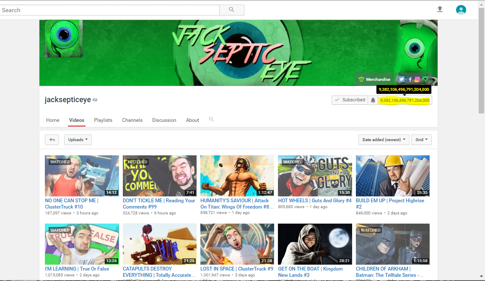Click HUMANITY'S SAVIOUR title link
Image resolution: width=485 pixels, height=281 pixels.
tap(237, 204)
